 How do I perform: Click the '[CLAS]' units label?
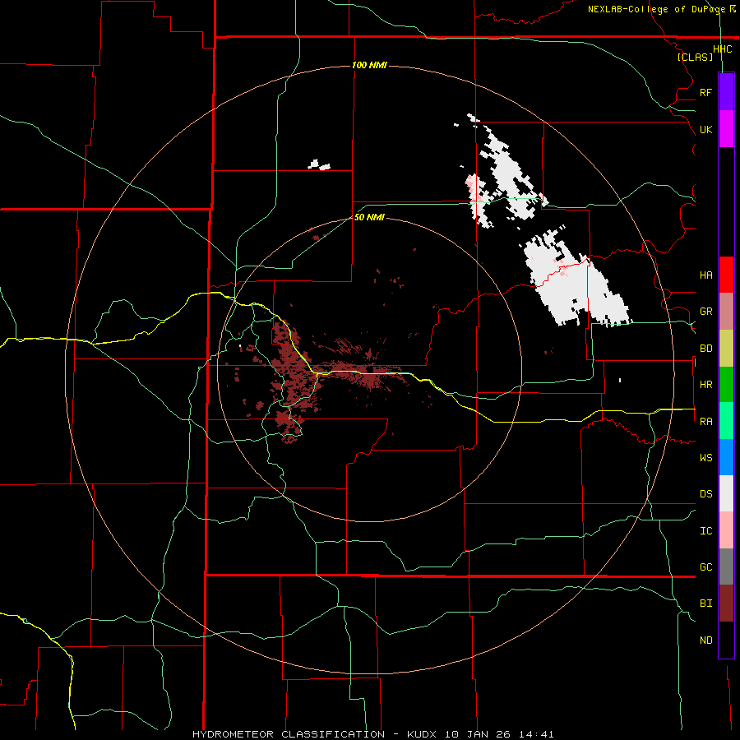click(695, 57)
